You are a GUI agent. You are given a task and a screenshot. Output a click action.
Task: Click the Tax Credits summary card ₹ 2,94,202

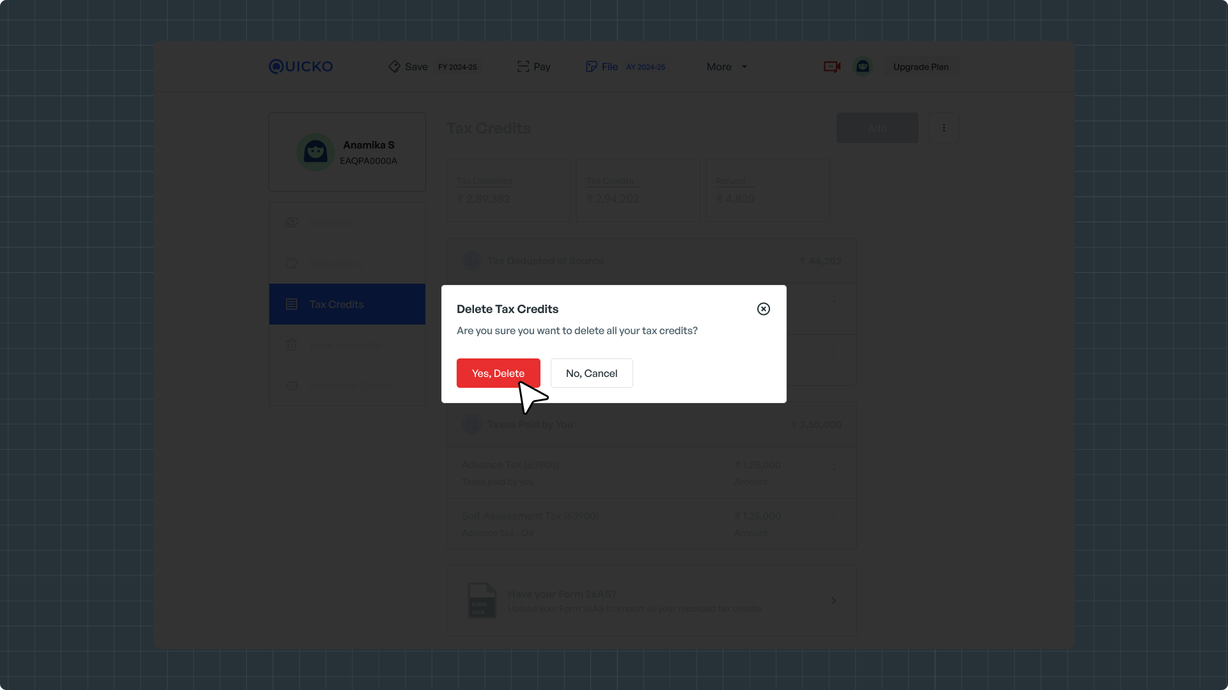638,190
